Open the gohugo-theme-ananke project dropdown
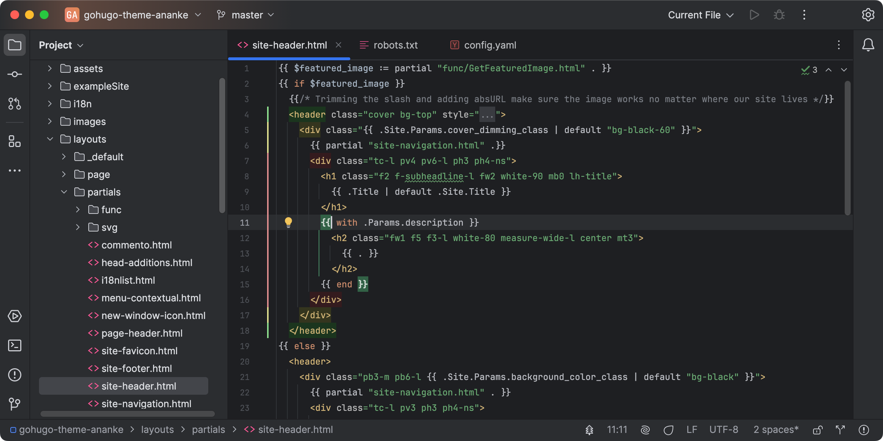883x441 pixels. pos(133,15)
